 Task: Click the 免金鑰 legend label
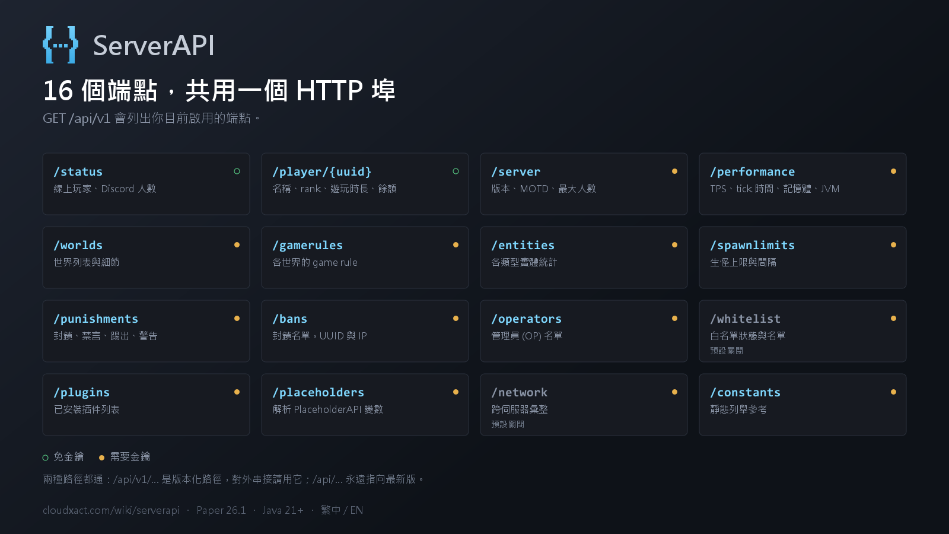69,457
